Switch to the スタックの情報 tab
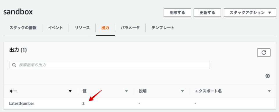 [x=23, y=28]
